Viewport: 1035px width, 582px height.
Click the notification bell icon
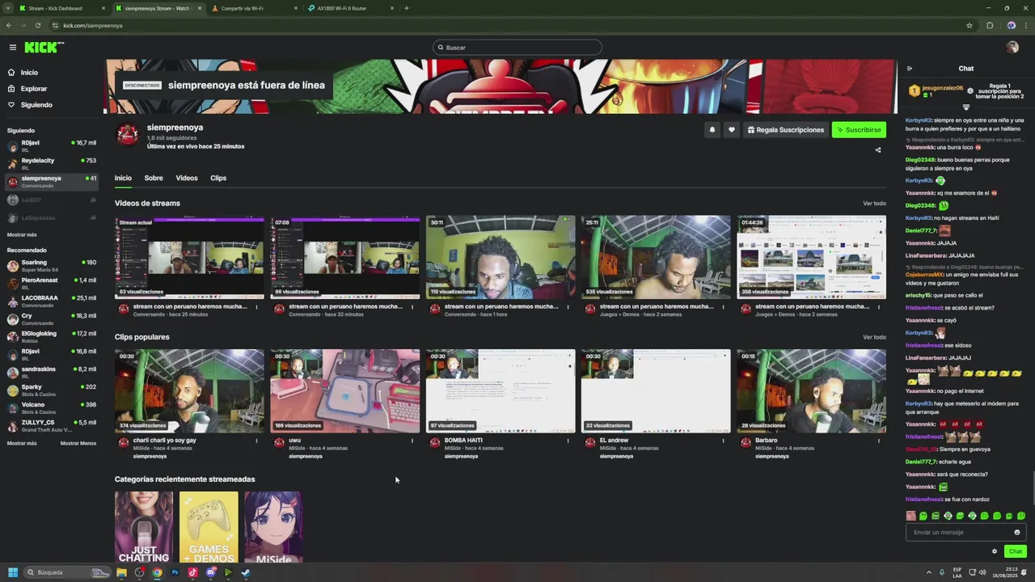pyautogui.click(x=712, y=129)
